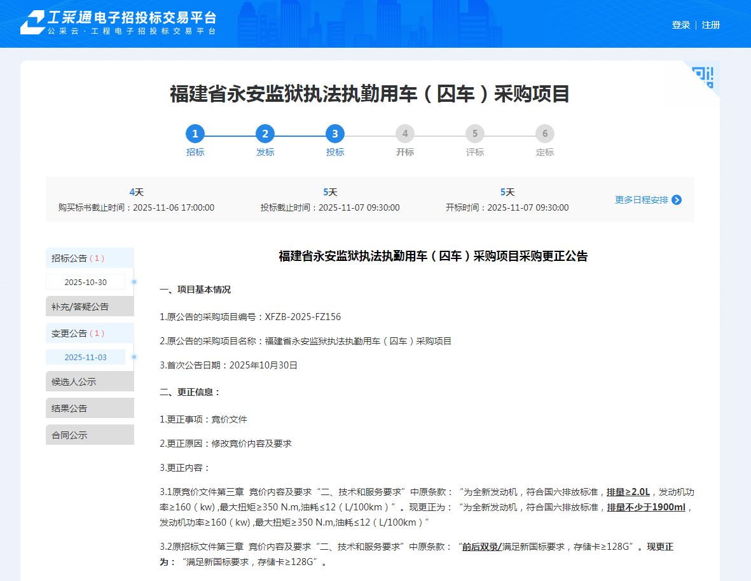Open the 结果公告 tab
The image size is (751, 581).
[90, 408]
